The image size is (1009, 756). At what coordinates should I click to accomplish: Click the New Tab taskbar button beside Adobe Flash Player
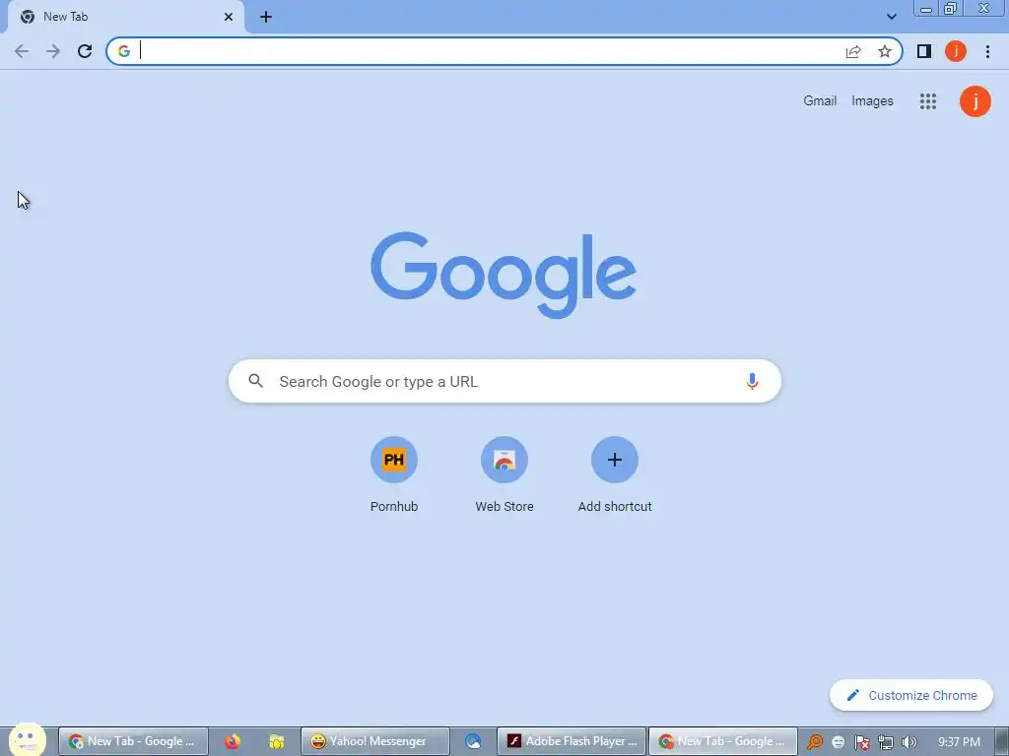tap(723, 741)
